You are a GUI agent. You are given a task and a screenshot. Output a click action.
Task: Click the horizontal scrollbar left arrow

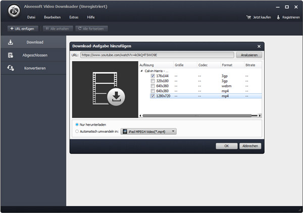click(140, 116)
